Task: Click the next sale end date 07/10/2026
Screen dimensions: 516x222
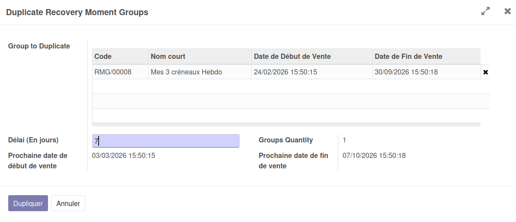Action: tap(374, 155)
